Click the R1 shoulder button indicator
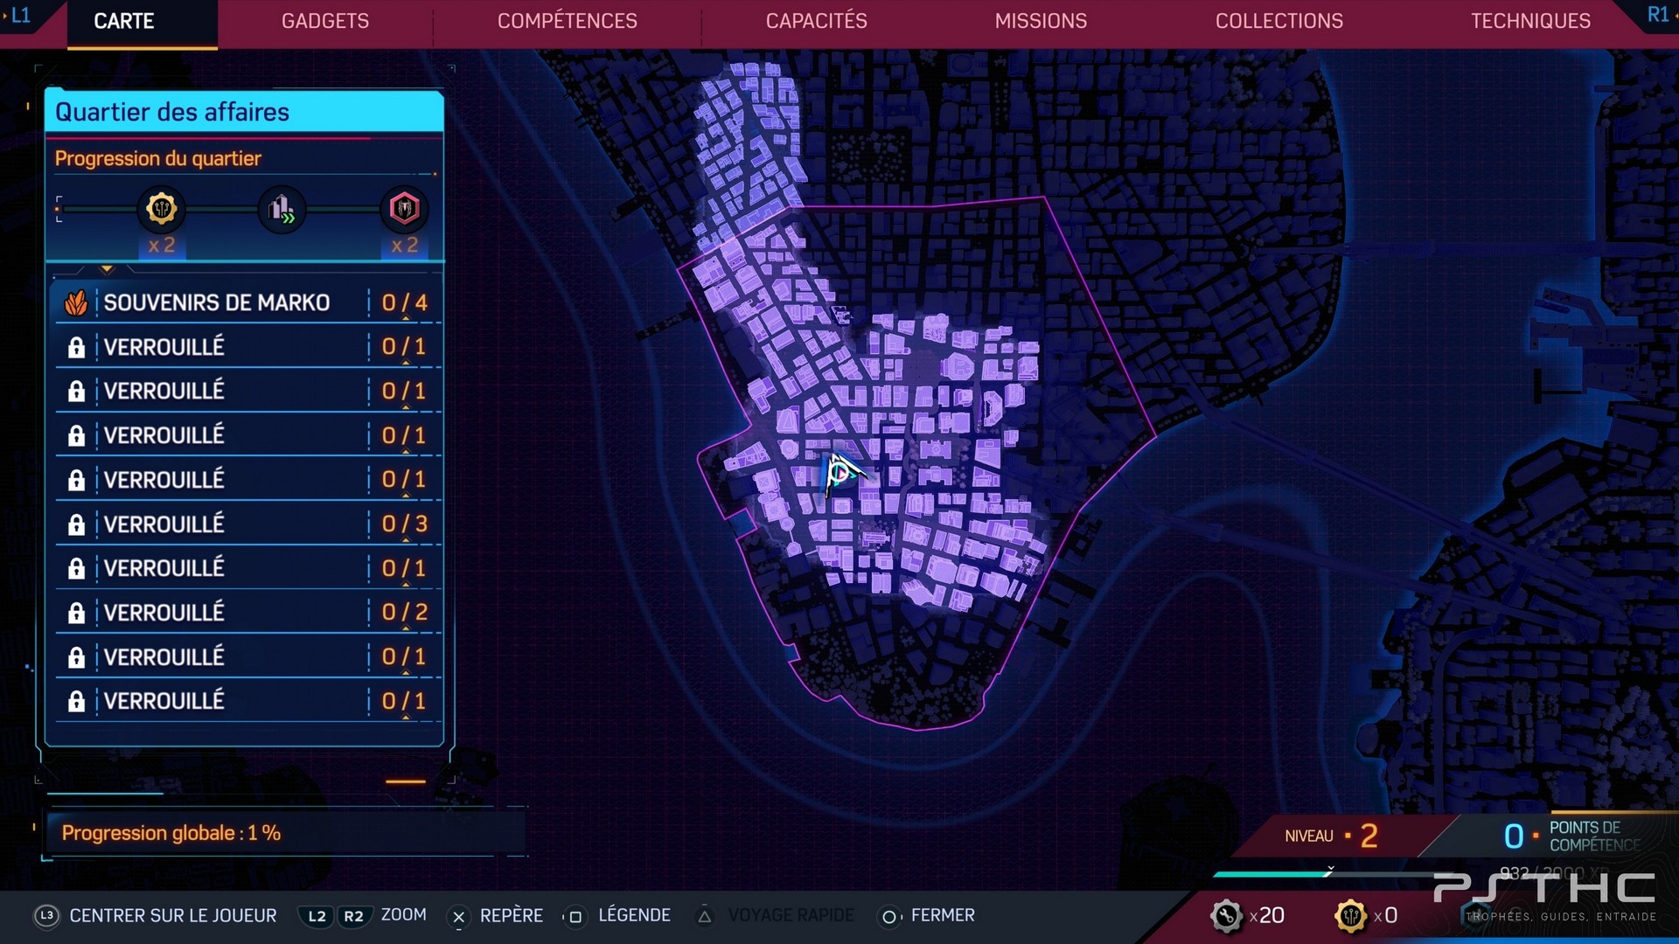 (1657, 15)
